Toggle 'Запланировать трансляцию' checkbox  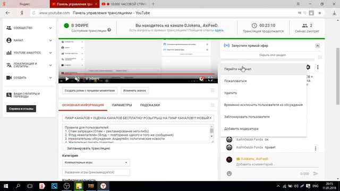pyautogui.click(x=64, y=149)
